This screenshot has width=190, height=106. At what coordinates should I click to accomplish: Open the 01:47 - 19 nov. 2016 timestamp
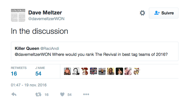(x=29, y=85)
